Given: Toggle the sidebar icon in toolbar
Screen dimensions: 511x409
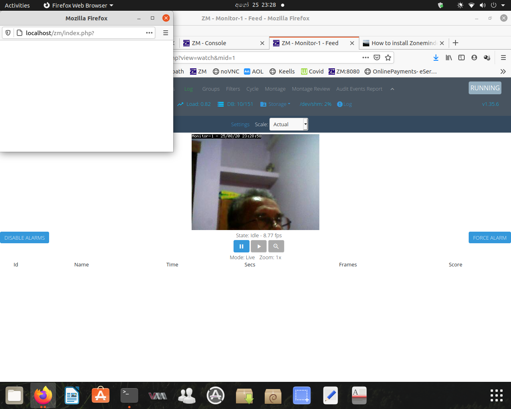Looking at the screenshot, I should tap(461, 58).
